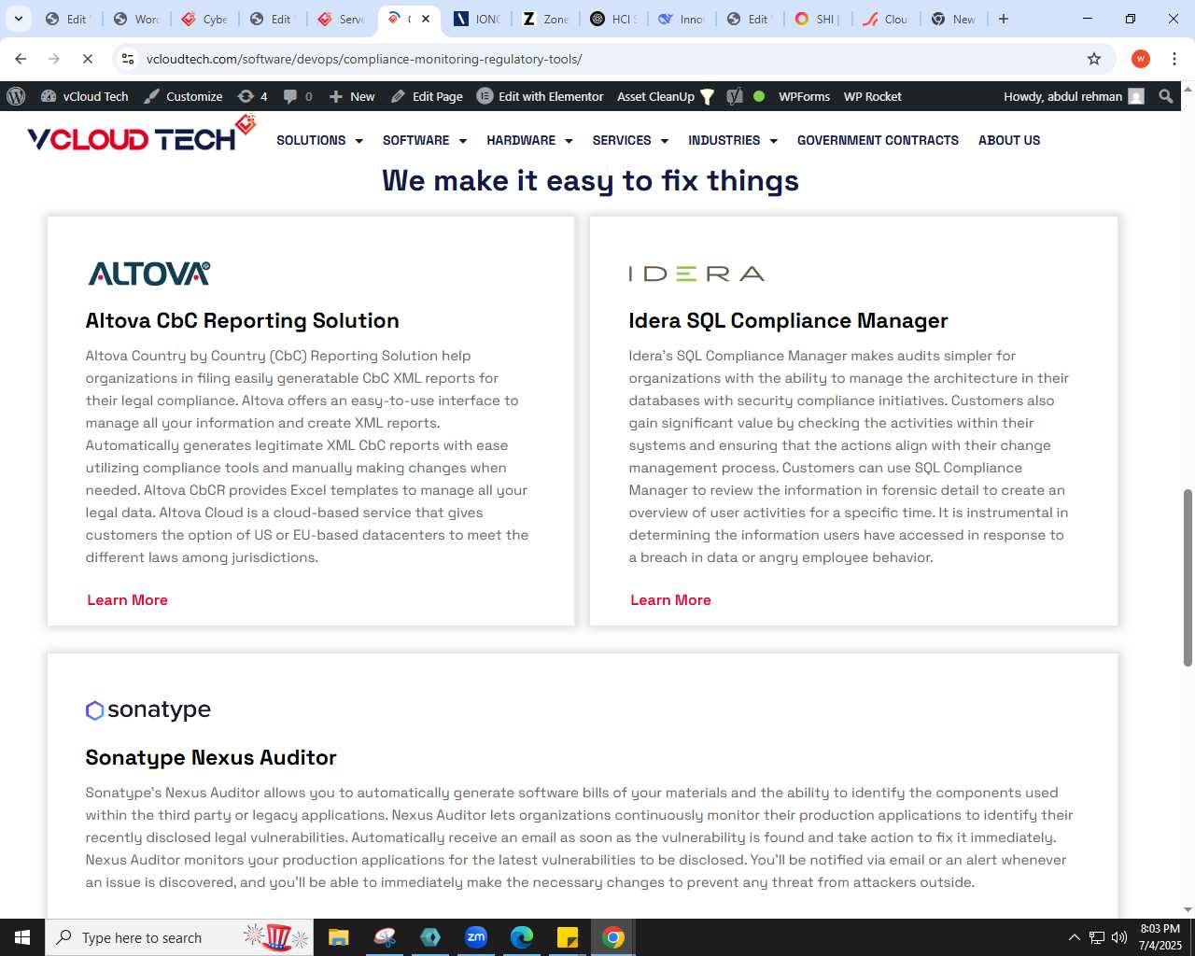The height and width of the screenshot is (956, 1195).
Task: Open the vCloud Tech site dashboard menu
Action: point(85,96)
